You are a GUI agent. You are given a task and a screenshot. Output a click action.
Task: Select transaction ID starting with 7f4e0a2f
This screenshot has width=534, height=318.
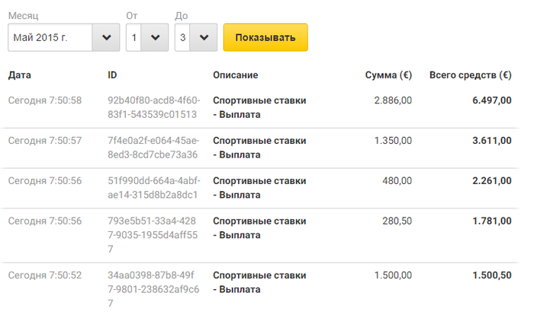153,148
